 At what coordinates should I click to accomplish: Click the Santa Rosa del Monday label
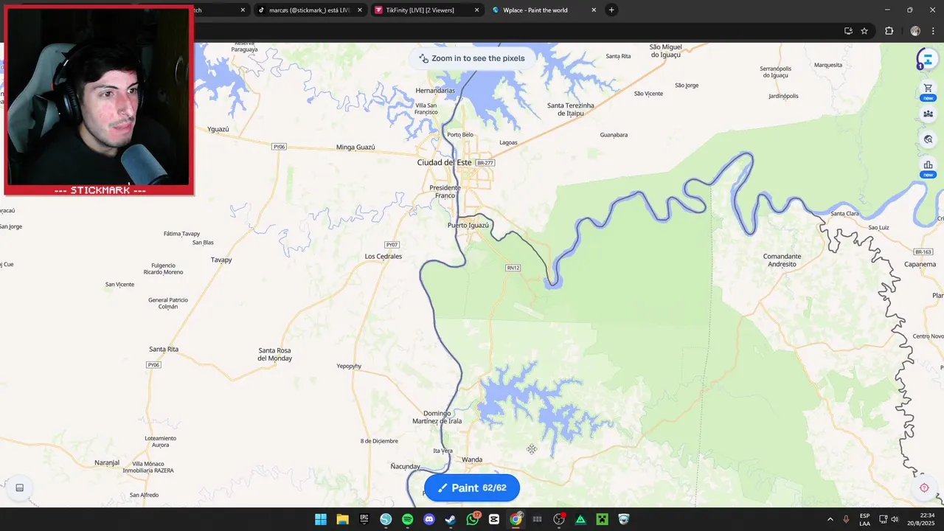(x=275, y=355)
